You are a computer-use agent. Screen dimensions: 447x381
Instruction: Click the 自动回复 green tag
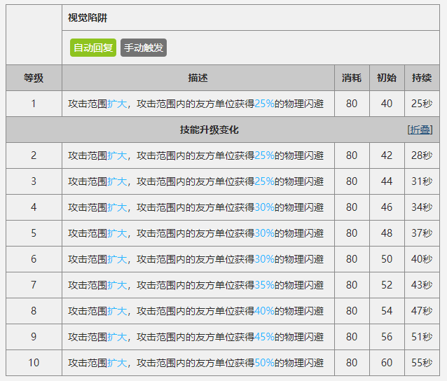point(93,48)
